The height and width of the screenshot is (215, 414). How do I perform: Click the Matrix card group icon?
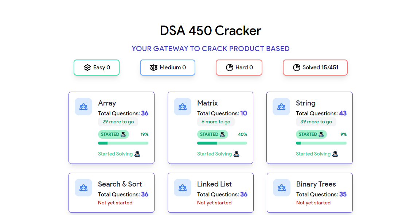click(183, 107)
